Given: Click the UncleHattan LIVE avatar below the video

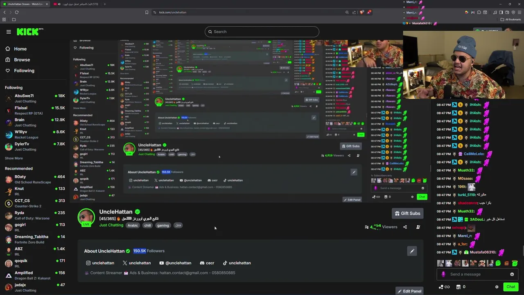Looking at the screenshot, I should 86,218.
